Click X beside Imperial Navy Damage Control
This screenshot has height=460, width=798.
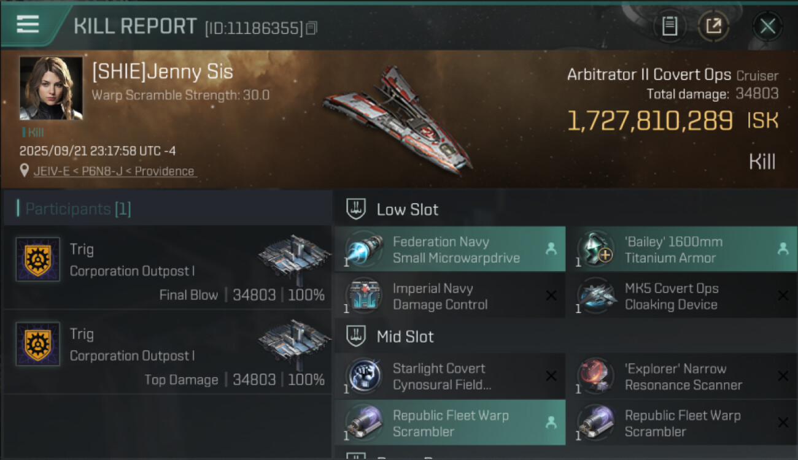click(x=551, y=296)
